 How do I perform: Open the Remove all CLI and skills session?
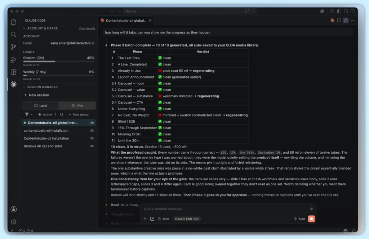point(59,146)
